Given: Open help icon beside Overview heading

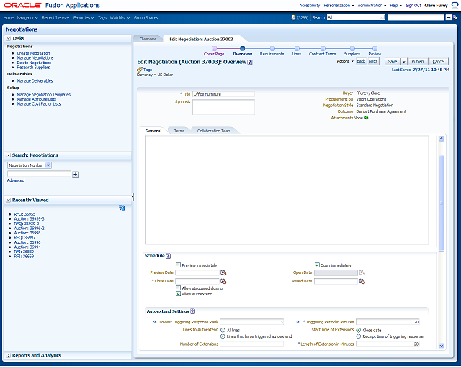Looking at the screenshot, I should (x=250, y=63).
